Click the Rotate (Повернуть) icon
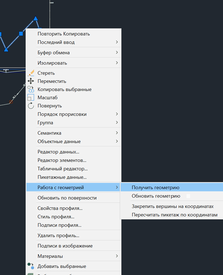 pyautogui.click(x=31, y=105)
